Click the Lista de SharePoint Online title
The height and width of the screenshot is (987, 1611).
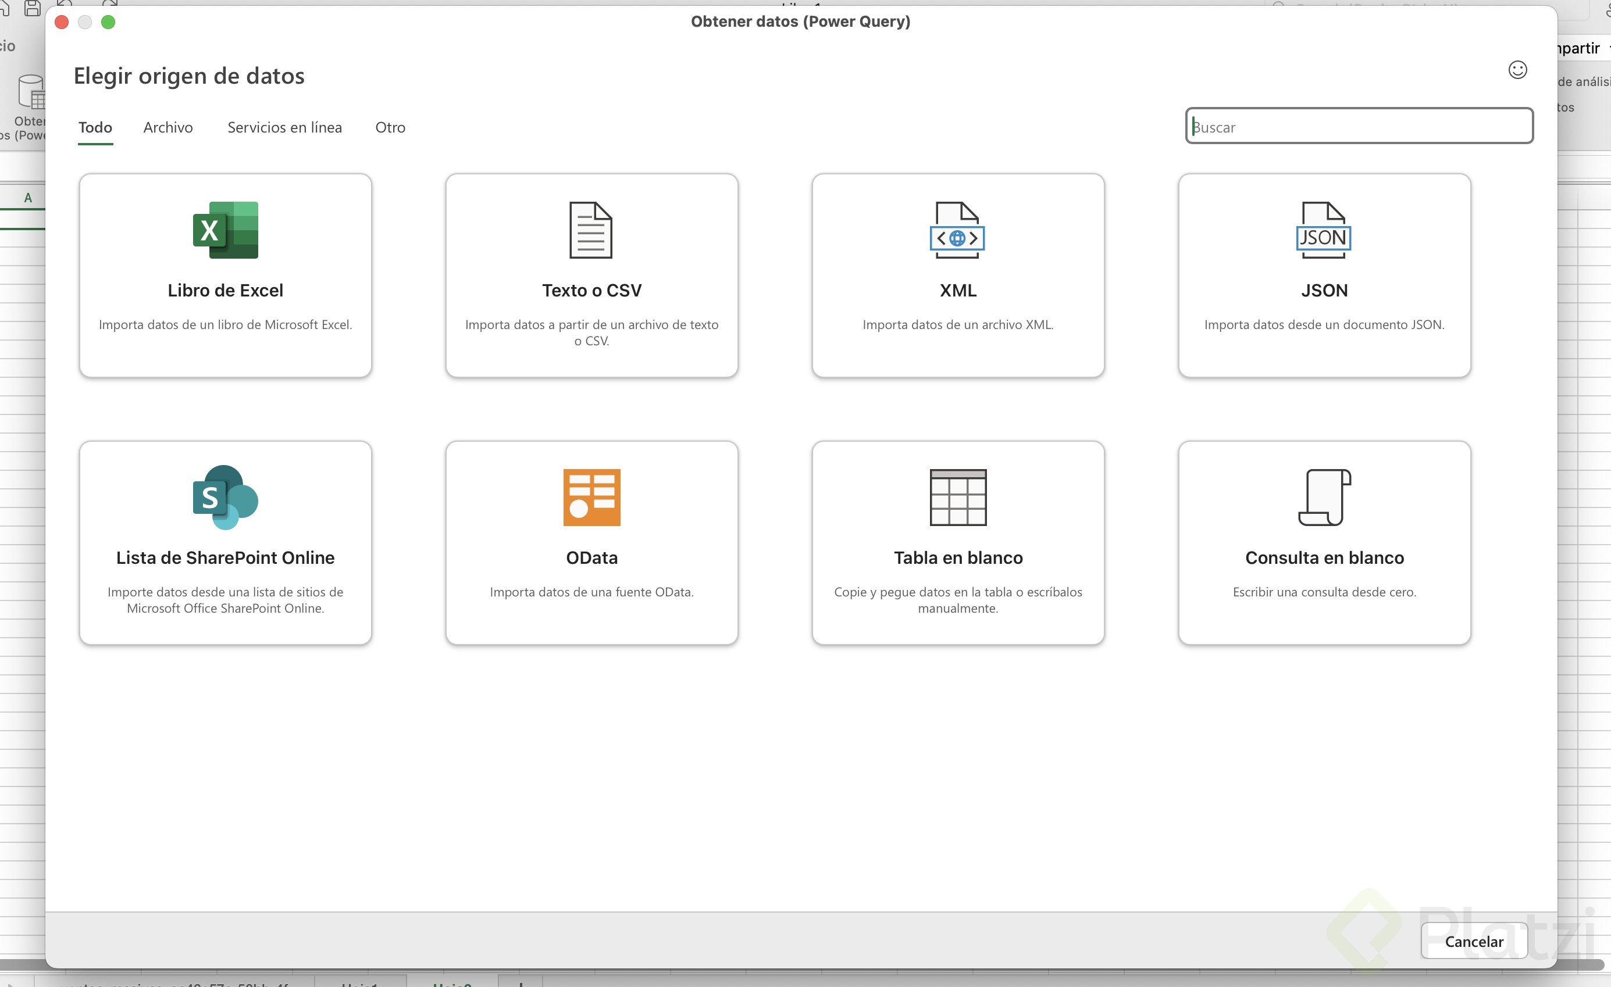pos(226,557)
